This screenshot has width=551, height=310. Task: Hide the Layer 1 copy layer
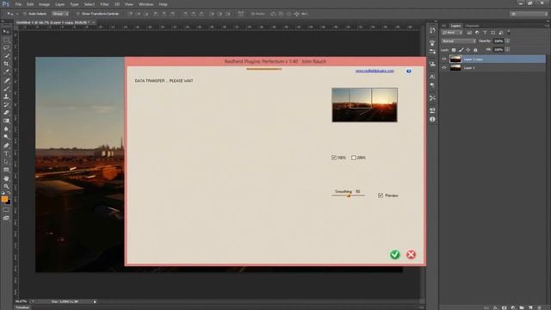click(444, 59)
